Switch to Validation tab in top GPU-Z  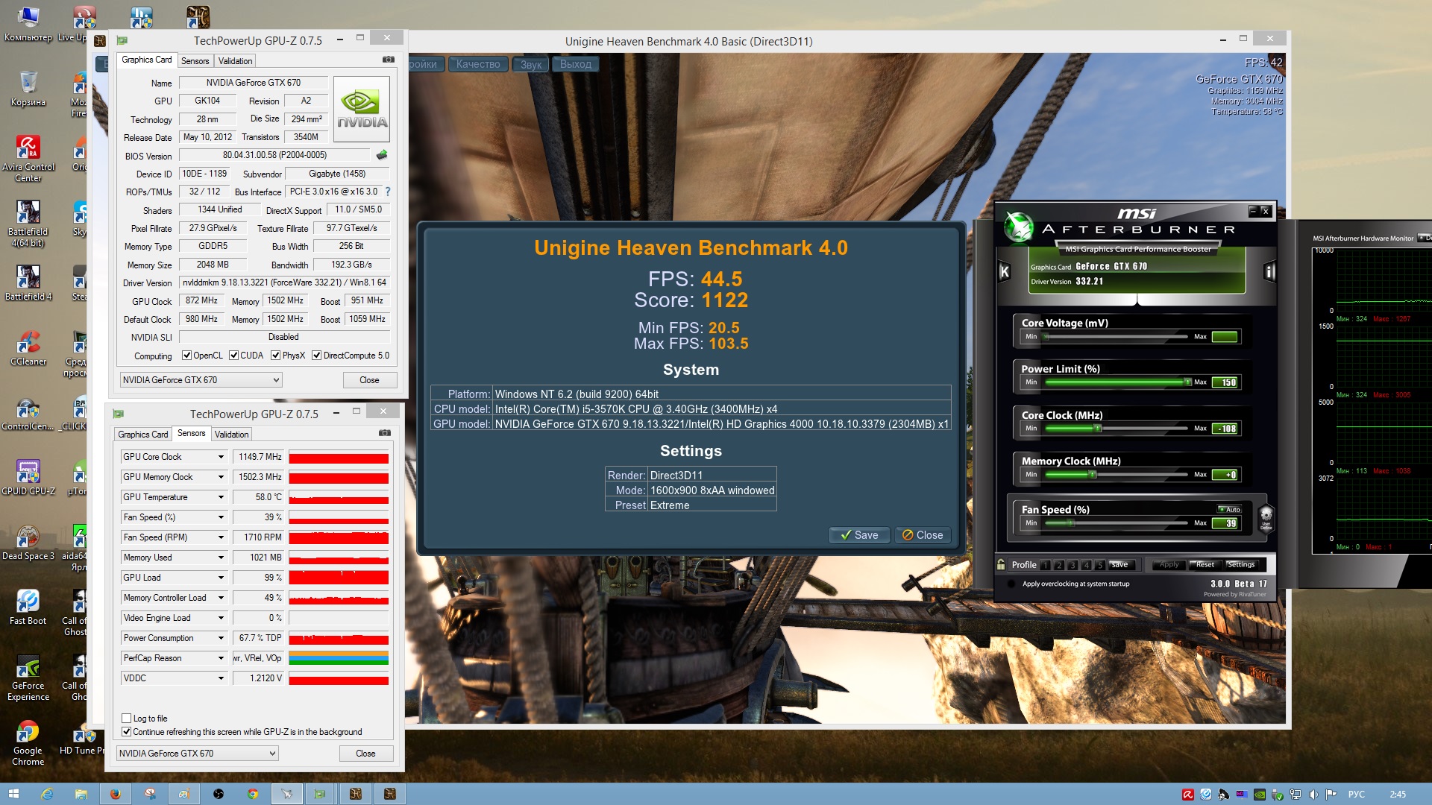pyautogui.click(x=236, y=61)
